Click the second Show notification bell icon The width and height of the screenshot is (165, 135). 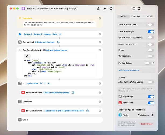point(23,111)
